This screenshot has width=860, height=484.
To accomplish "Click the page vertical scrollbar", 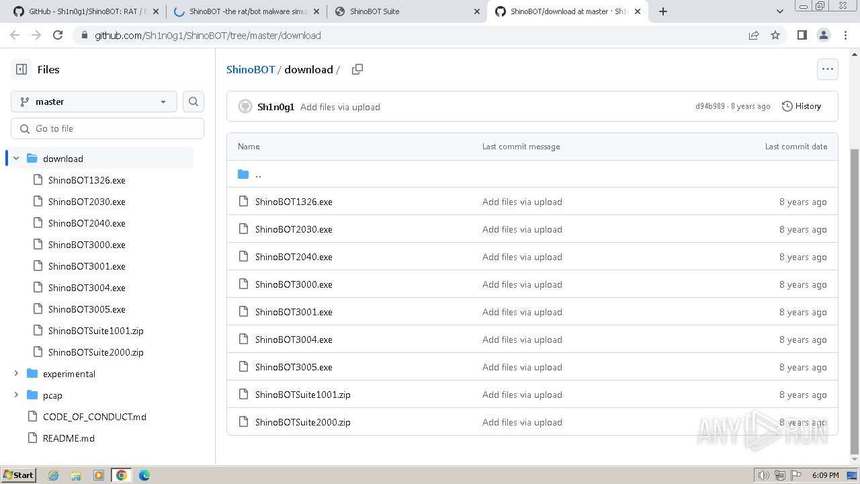I will pyautogui.click(x=855, y=301).
